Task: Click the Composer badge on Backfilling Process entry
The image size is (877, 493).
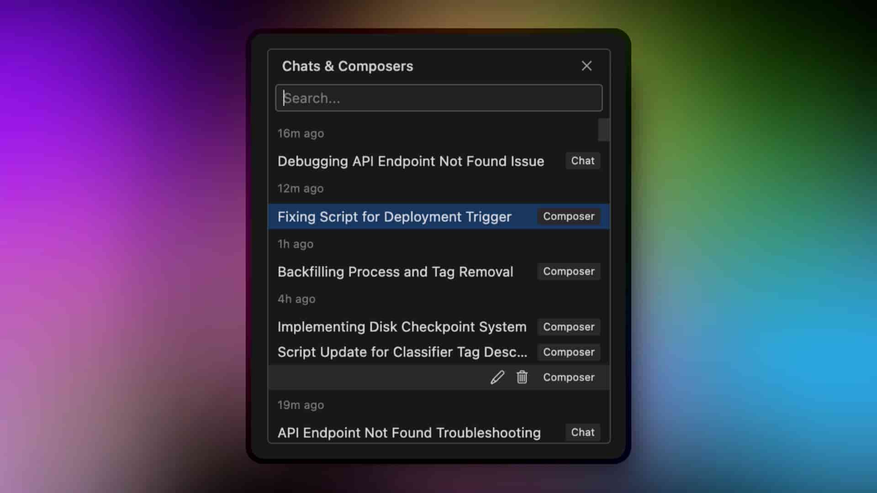Action: pyautogui.click(x=569, y=272)
